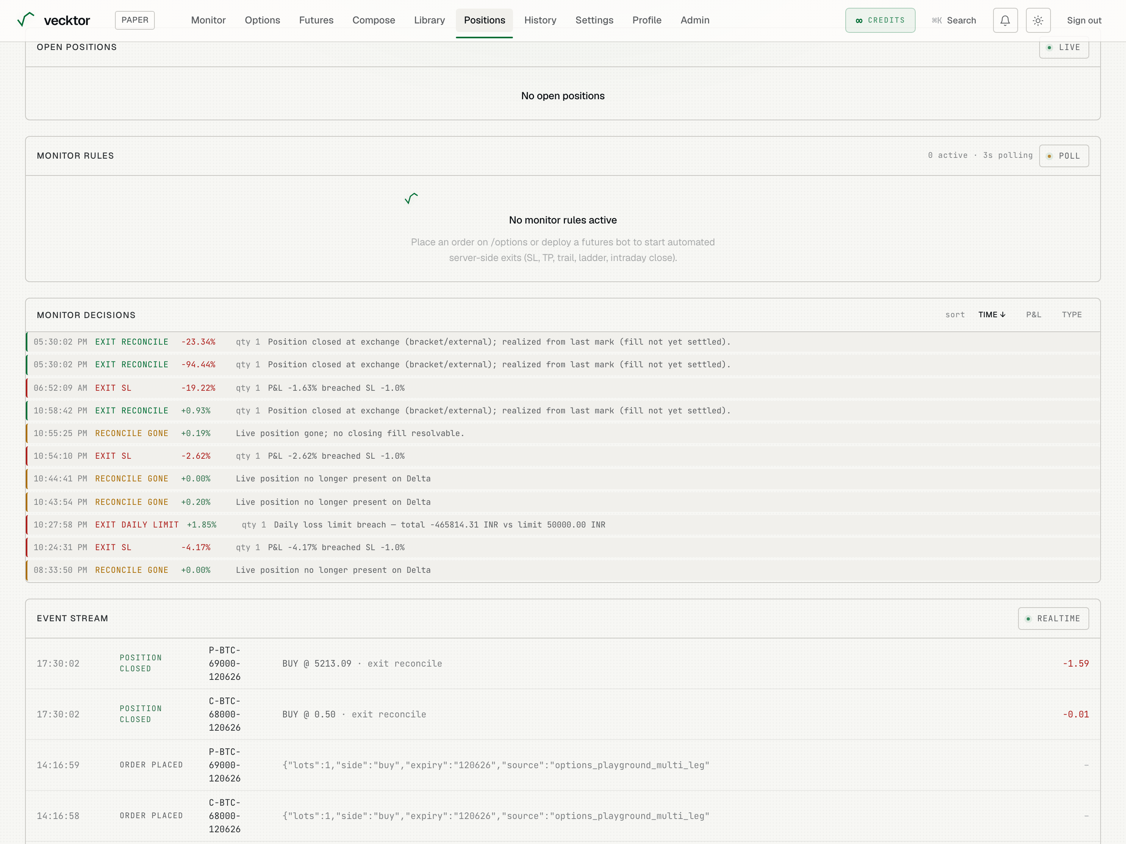Image resolution: width=1126 pixels, height=844 pixels.
Task: Go to the Profile tab
Action: tap(647, 20)
